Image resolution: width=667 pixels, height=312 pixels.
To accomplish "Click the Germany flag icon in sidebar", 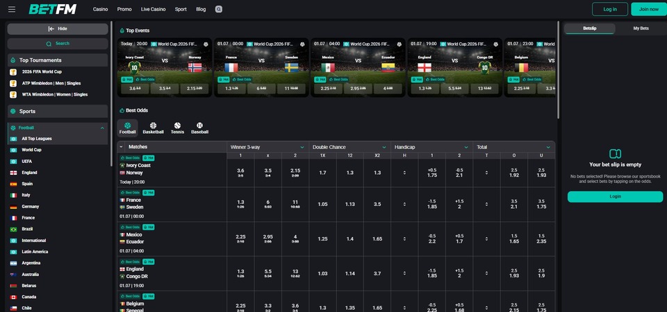I will coord(14,207).
